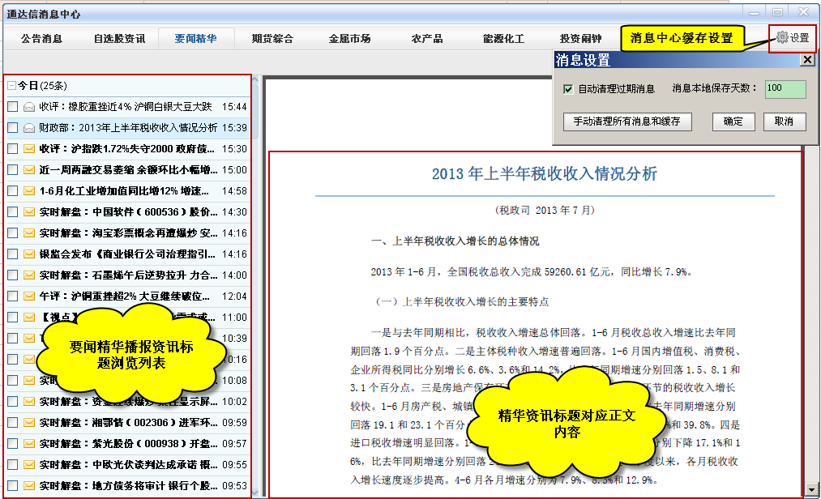Check the box for 收评：沪指跌1.72%
Image resolution: width=821 pixels, height=499 pixels.
(12, 149)
